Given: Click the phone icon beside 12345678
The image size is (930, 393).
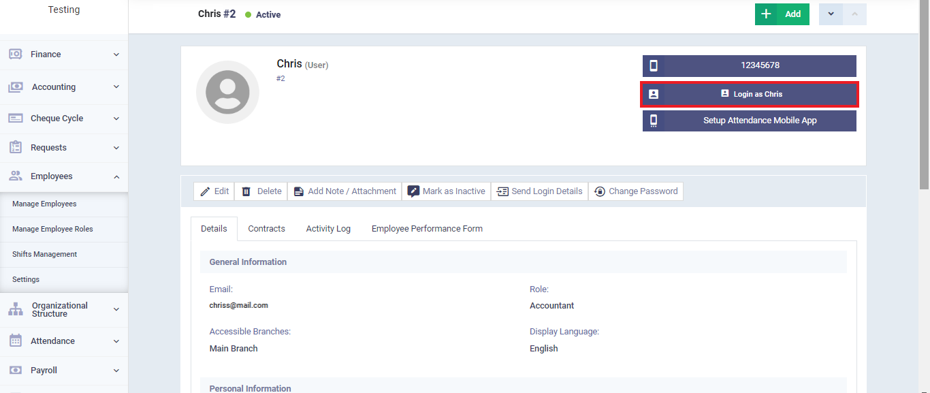Looking at the screenshot, I should click(654, 65).
